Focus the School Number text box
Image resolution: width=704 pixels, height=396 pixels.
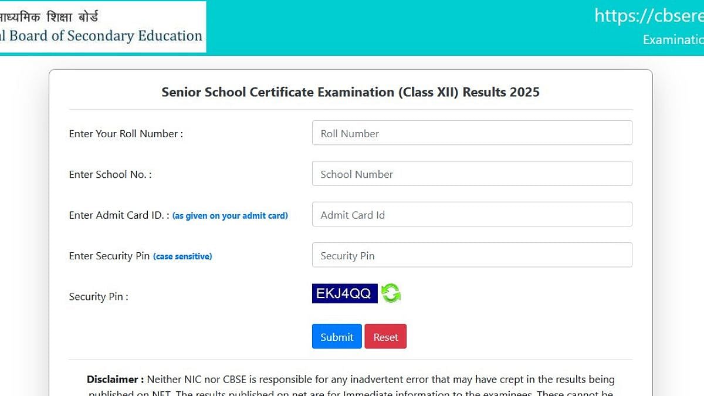click(x=472, y=174)
